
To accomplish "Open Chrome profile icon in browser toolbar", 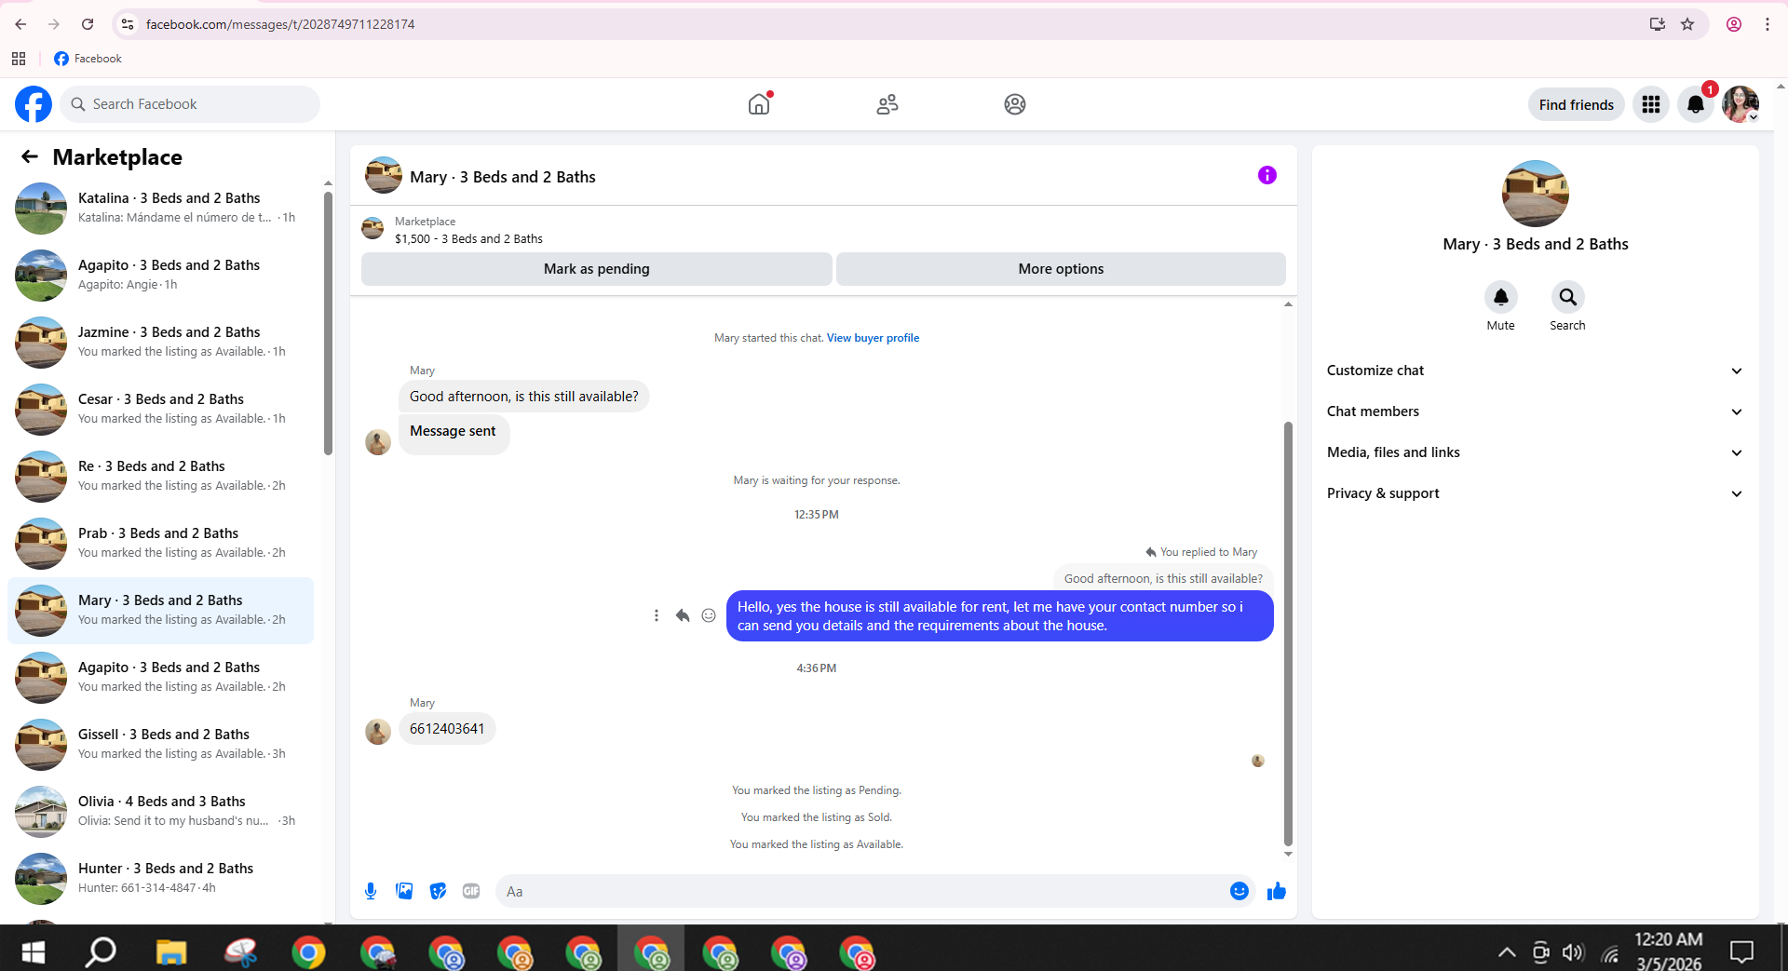I will (x=1734, y=24).
